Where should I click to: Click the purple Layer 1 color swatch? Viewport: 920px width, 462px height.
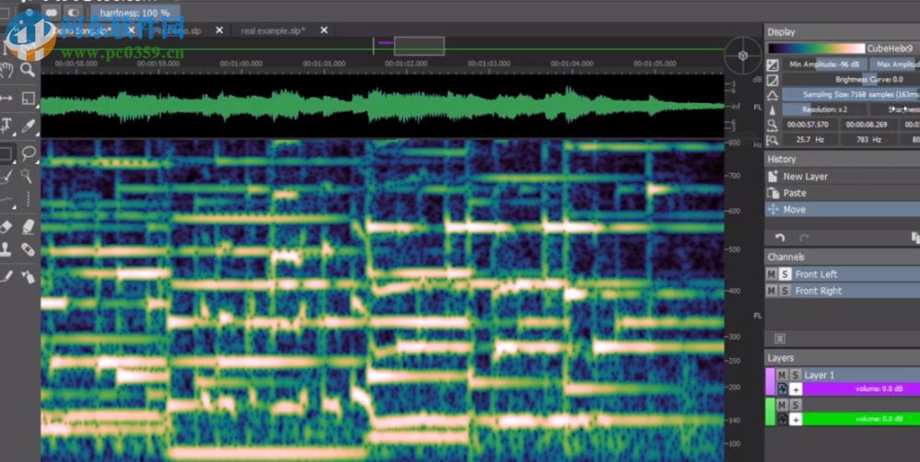(x=770, y=382)
